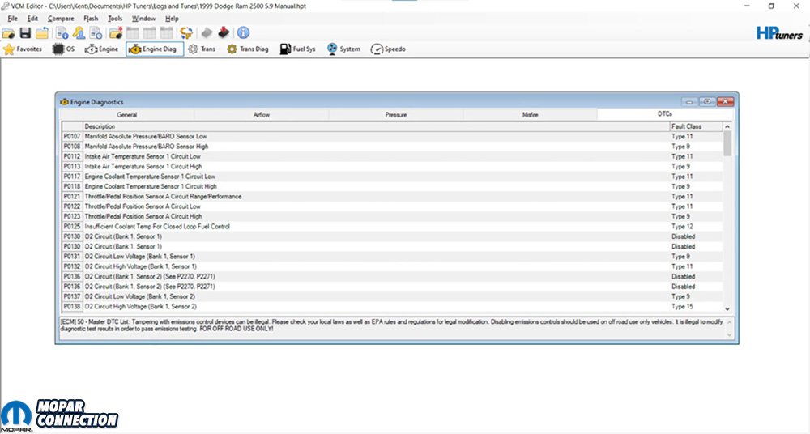Image resolution: width=810 pixels, height=434 pixels.
Task: Open the Fuel Sys pump section
Action: 297,49
